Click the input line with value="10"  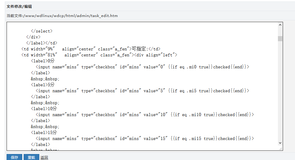click(145, 115)
